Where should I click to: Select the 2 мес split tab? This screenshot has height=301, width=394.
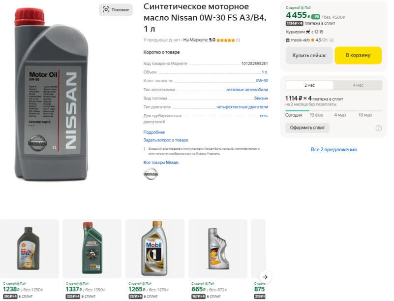(309, 85)
